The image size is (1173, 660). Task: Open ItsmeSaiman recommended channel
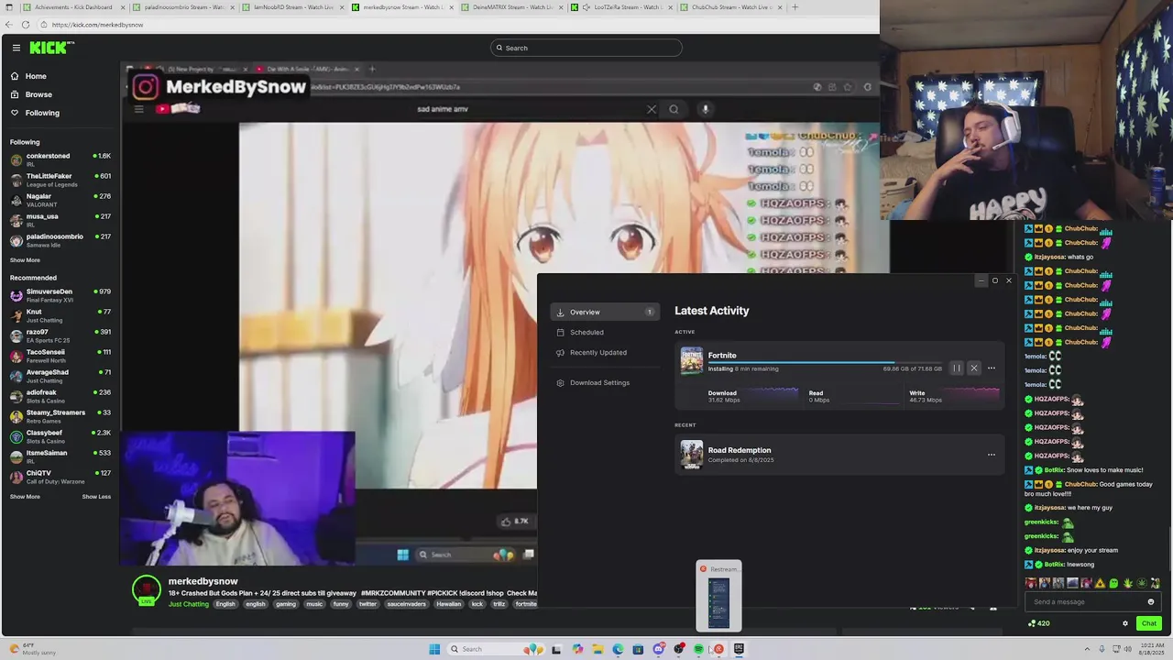pos(60,456)
